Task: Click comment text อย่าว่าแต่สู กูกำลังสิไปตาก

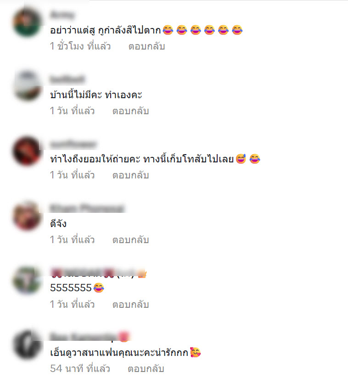Action: pyautogui.click(x=106, y=31)
